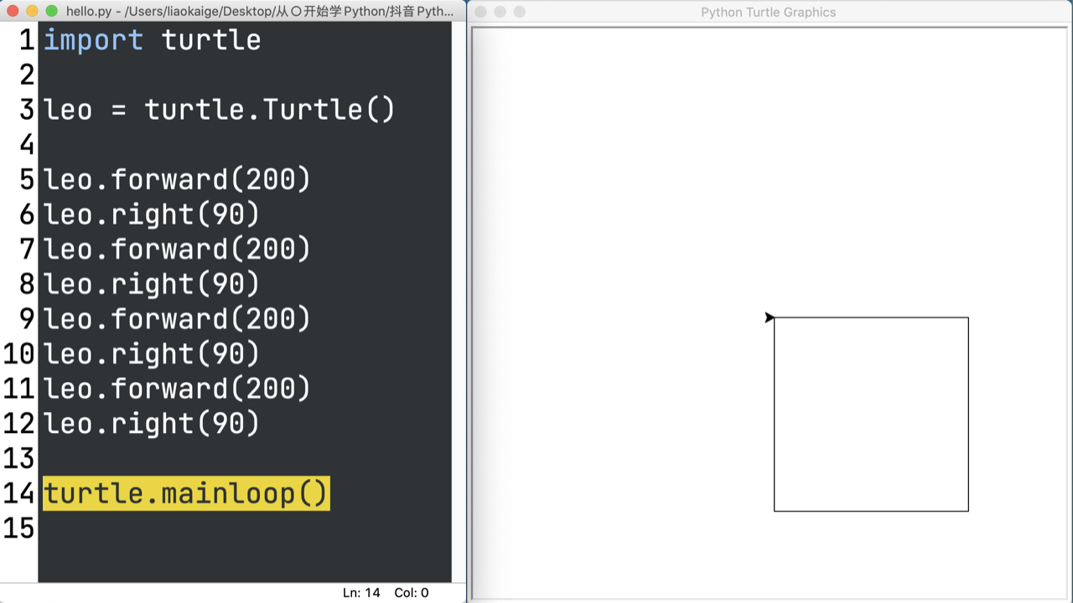This screenshot has height=603, width=1073.
Task: Click line number 15 in the gutter
Action: point(19,528)
